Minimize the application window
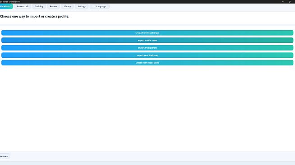 click(x=283, y=2)
